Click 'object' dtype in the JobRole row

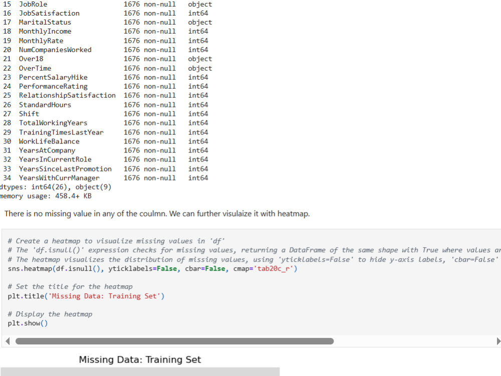(x=200, y=4)
